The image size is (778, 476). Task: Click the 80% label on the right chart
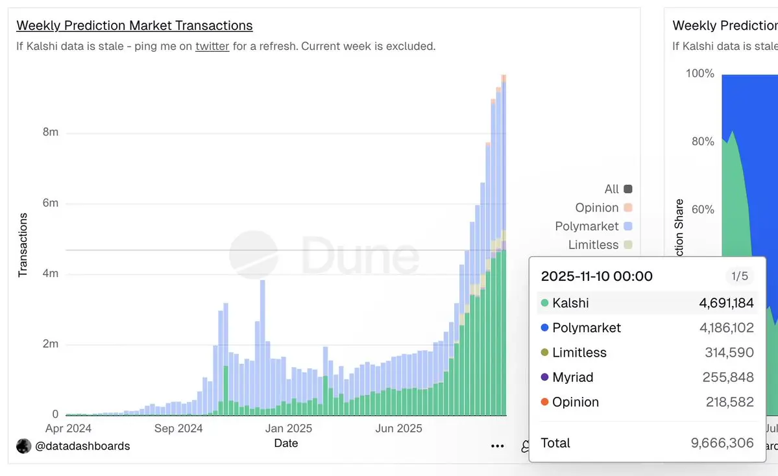click(x=703, y=141)
